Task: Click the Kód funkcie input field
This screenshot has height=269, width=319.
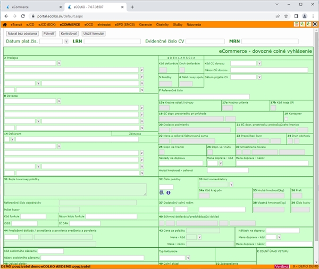Action: point(33,216)
